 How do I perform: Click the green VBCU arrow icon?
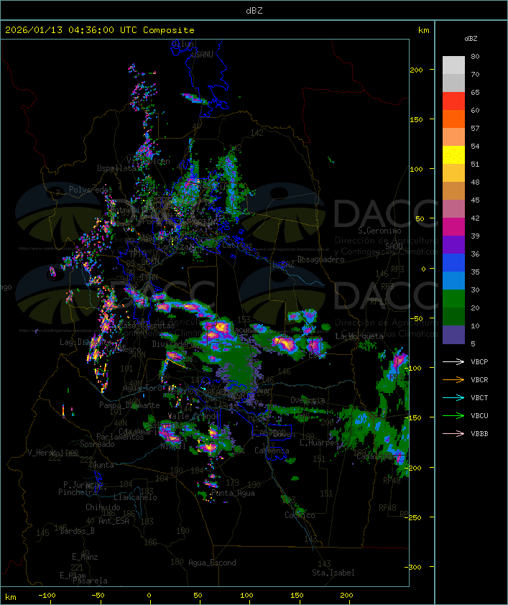point(454,415)
